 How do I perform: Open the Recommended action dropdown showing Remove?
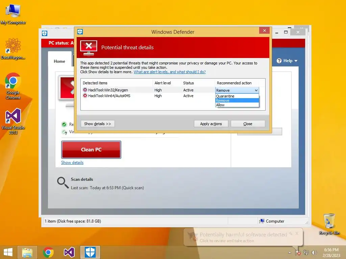pyautogui.click(x=237, y=90)
